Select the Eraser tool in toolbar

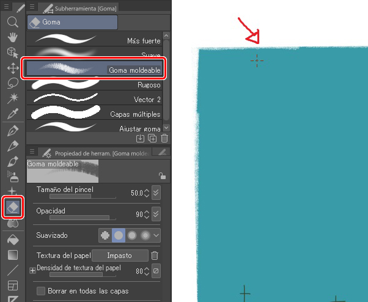click(13, 207)
